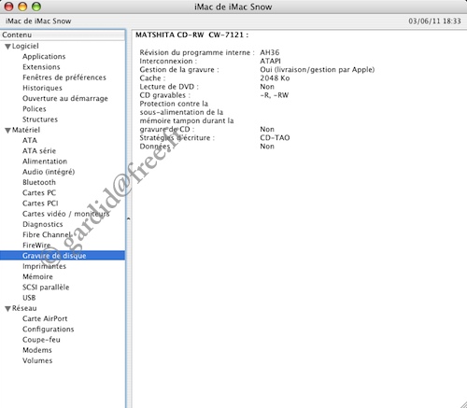Zoom the window with green button
The width and height of the screenshot is (467, 408).
(36, 7)
